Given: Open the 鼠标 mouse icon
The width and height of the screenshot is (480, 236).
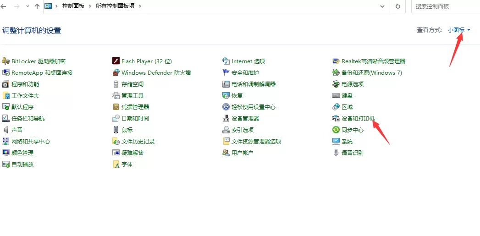Looking at the screenshot, I should pos(116,130).
